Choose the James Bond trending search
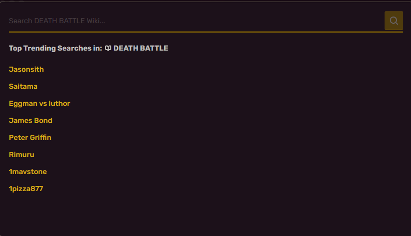Image resolution: width=411 pixels, height=236 pixels. (31, 120)
